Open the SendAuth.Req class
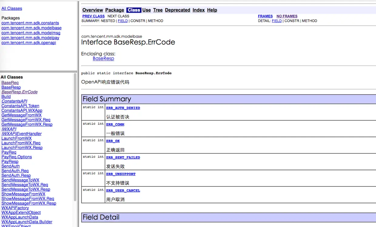 click(15, 171)
